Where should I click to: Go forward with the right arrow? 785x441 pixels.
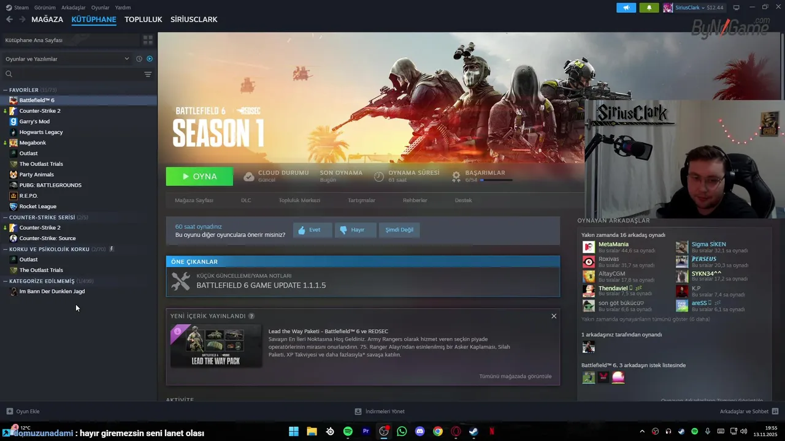pyautogui.click(x=22, y=20)
